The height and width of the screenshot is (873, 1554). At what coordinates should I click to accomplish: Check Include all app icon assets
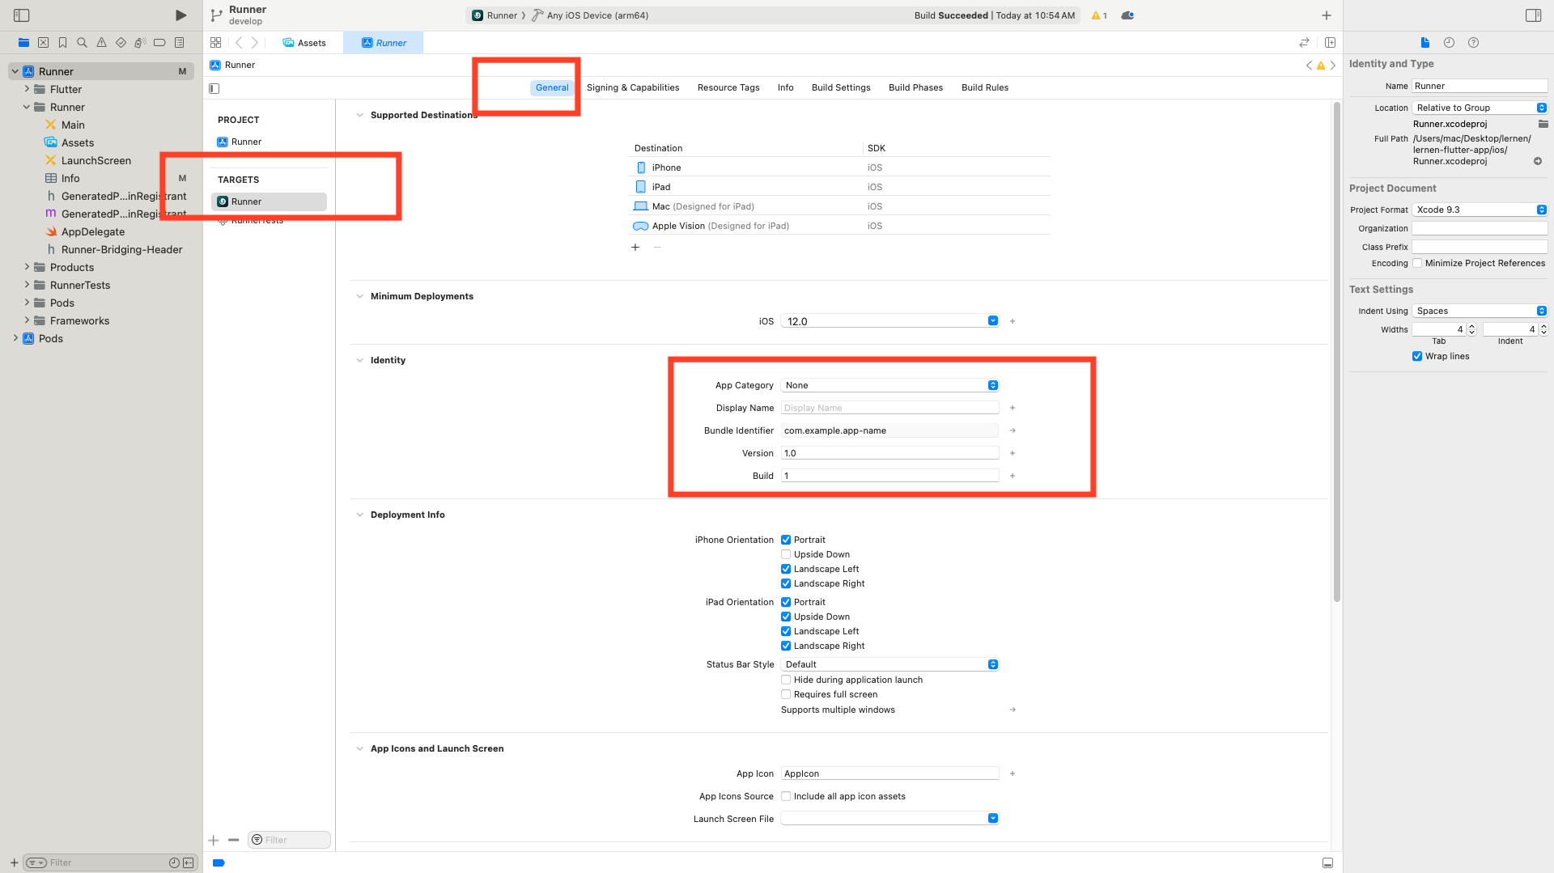click(785, 796)
